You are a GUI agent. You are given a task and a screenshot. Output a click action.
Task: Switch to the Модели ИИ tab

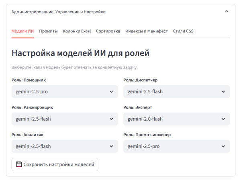[x=22, y=31]
